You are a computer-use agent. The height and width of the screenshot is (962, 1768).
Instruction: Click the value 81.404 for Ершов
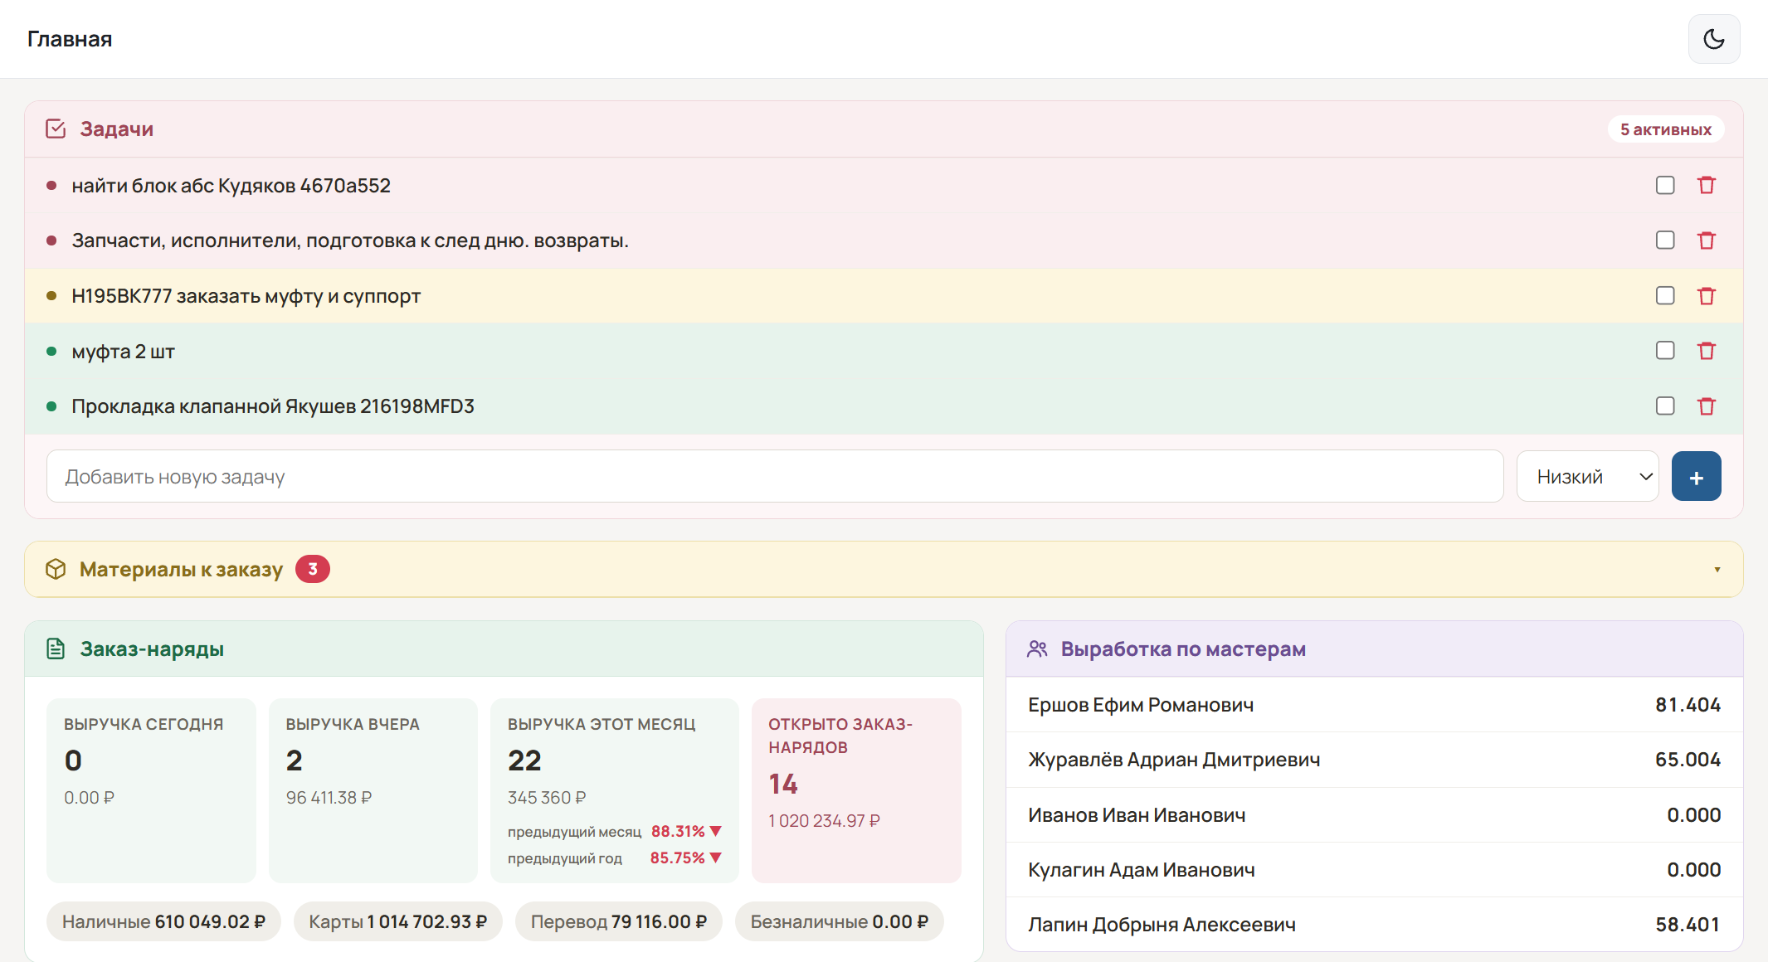(x=1688, y=704)
